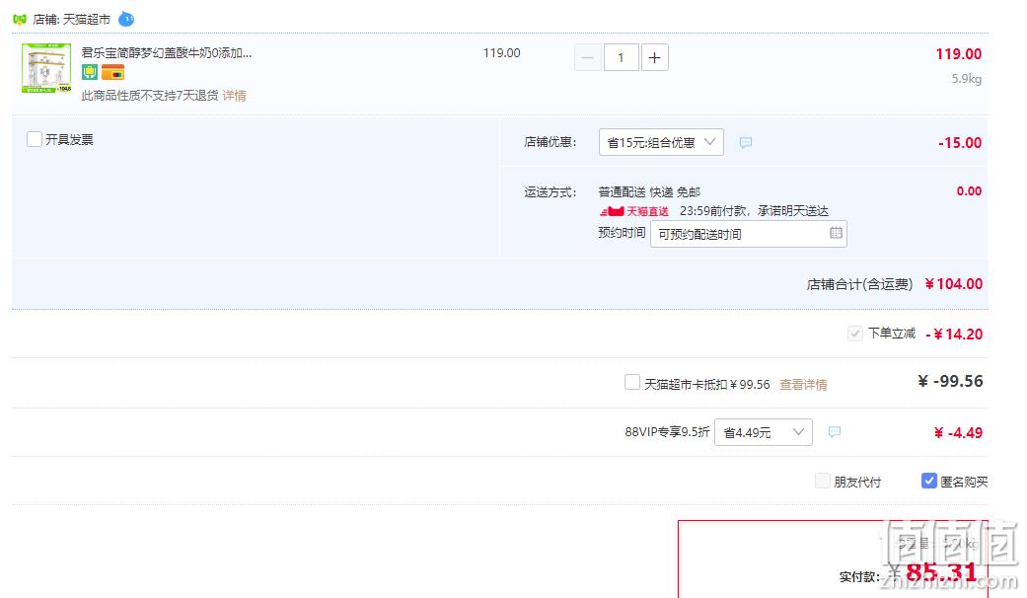Click the -￥14.20 instant discount amount
1027x598 pixels.
[x=954, y=335]
